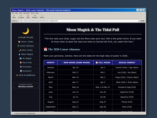Go to Home via toolbar house icon

pos(42,17)
